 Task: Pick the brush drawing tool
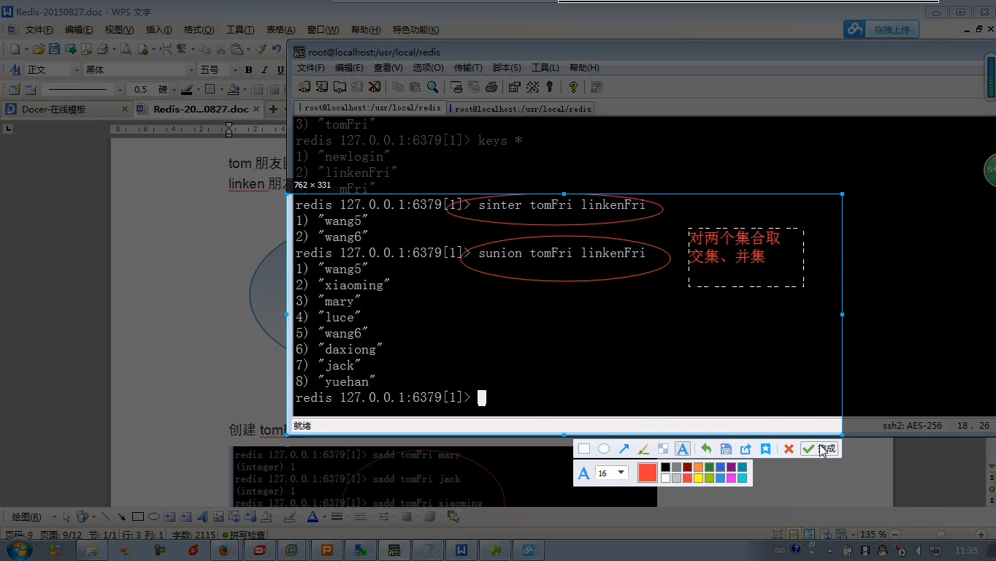pos(643,449)
